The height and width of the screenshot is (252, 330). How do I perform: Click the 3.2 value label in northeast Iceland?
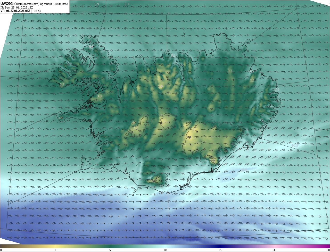click(x=252, y=80)
